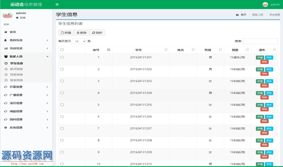Image resolution: width=283 pixels, height=167 pixels.
Task: Click the 新建 button
Action: click(66, 33)
